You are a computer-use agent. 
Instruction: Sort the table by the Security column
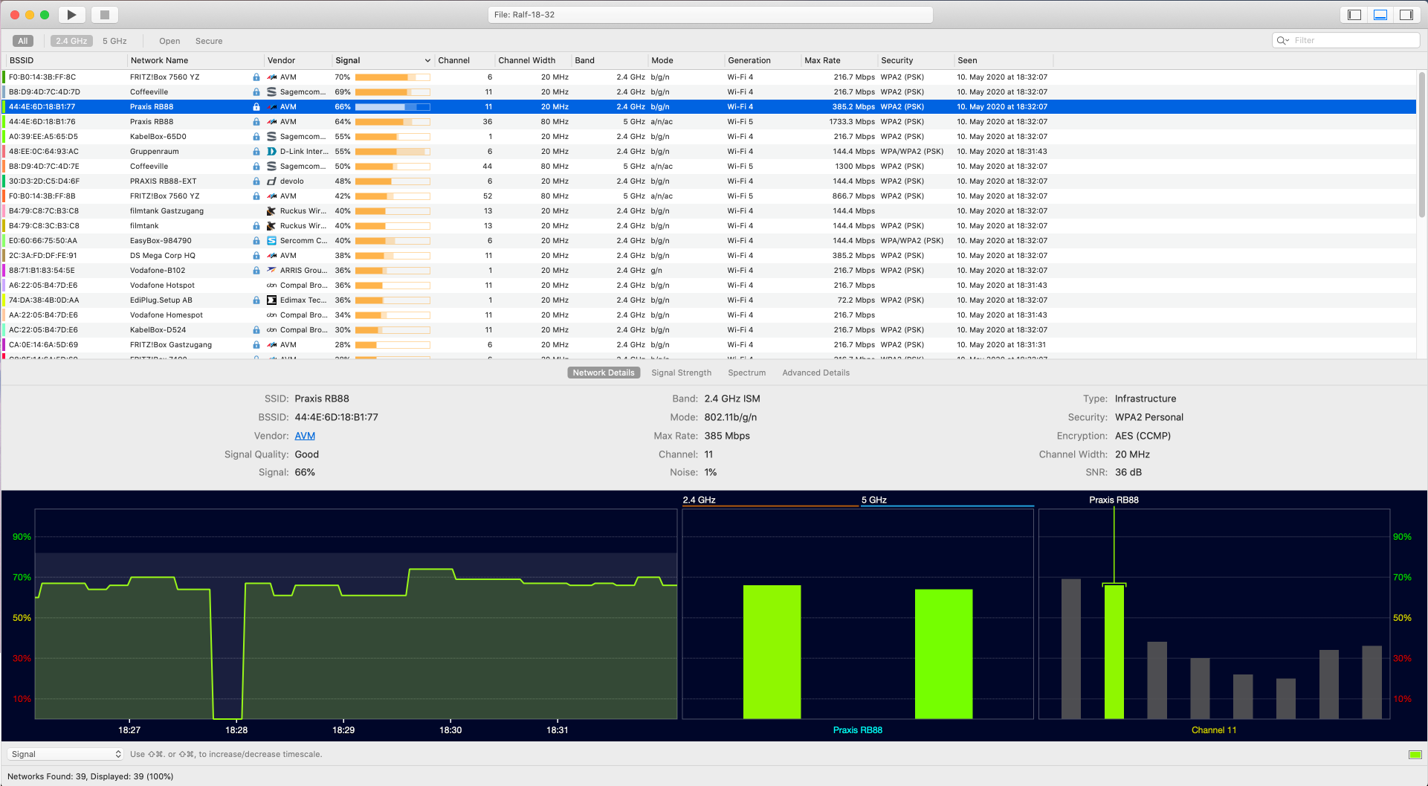click(916, 61)
